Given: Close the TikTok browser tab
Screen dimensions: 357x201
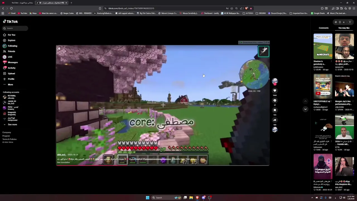Looking at the screenshot, I should coord(66,3).
